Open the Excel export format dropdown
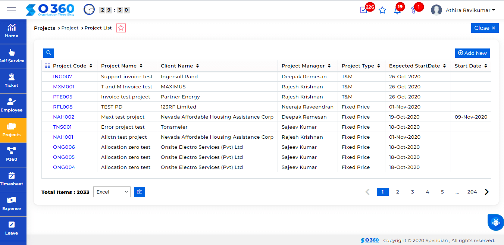 tap(112, 192)
